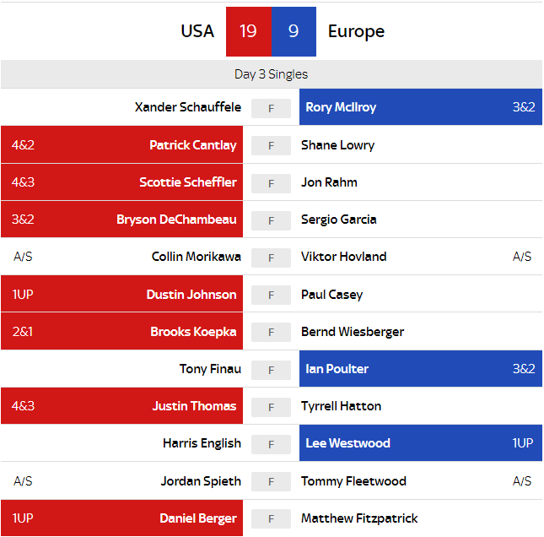Click the F status badge for Schauffele vs McIlroy
Screen dimensions: 544x537
point(271,108)
